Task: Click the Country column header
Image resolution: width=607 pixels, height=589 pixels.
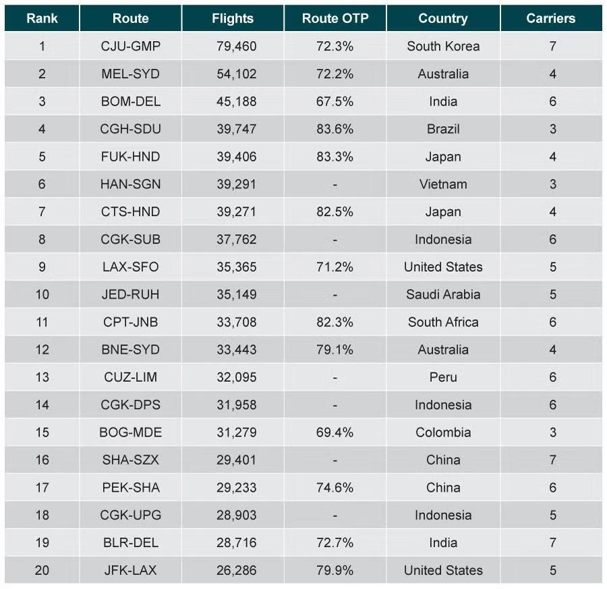Action: [x=443, y=18]
